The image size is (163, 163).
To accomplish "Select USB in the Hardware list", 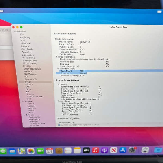I will point(29,99).
